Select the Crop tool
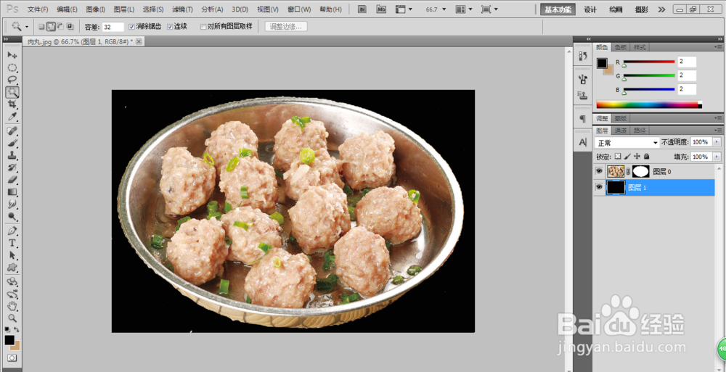The width and height of the screenshot is (726, 372). tap(12, 104)
